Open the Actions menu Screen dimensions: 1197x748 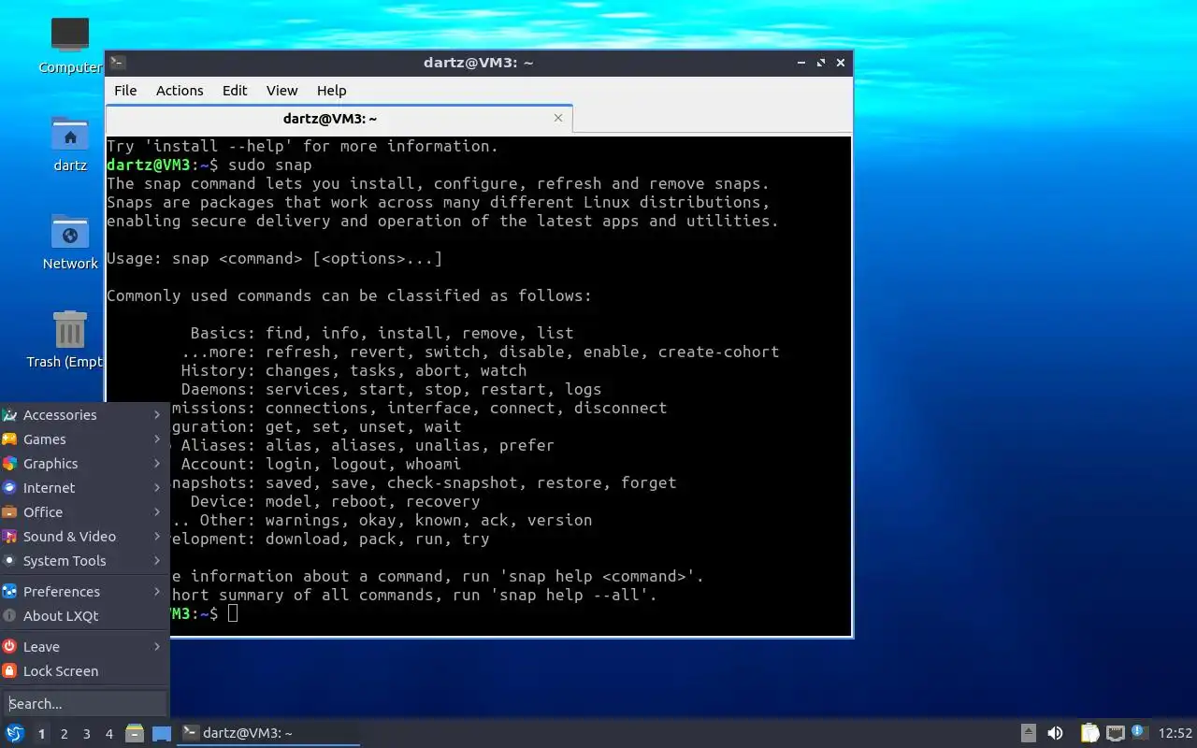click(x=180, y=91)
